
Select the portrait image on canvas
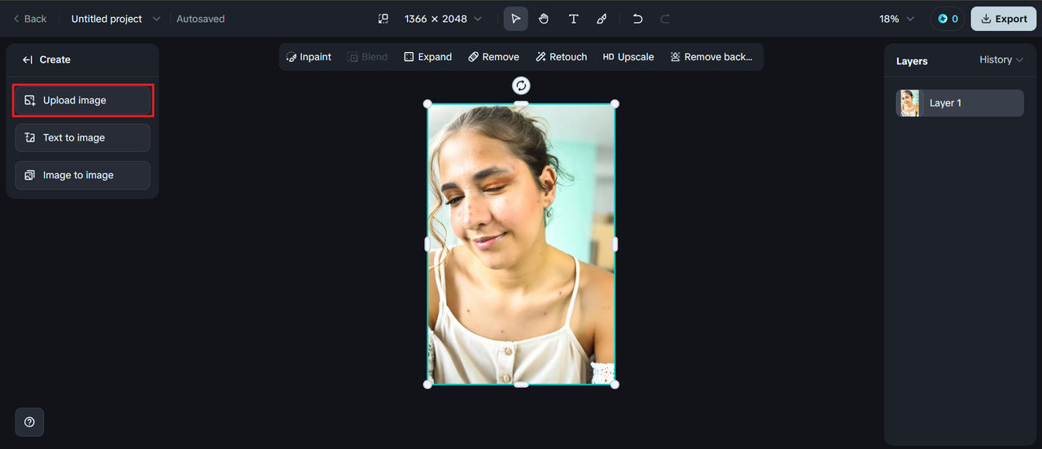pos(521,244)
